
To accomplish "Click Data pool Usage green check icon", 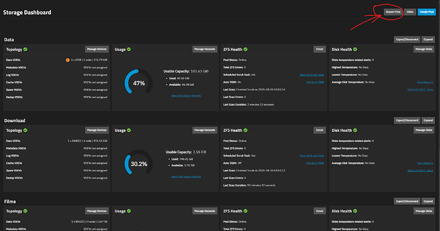I will pos(129,49).
